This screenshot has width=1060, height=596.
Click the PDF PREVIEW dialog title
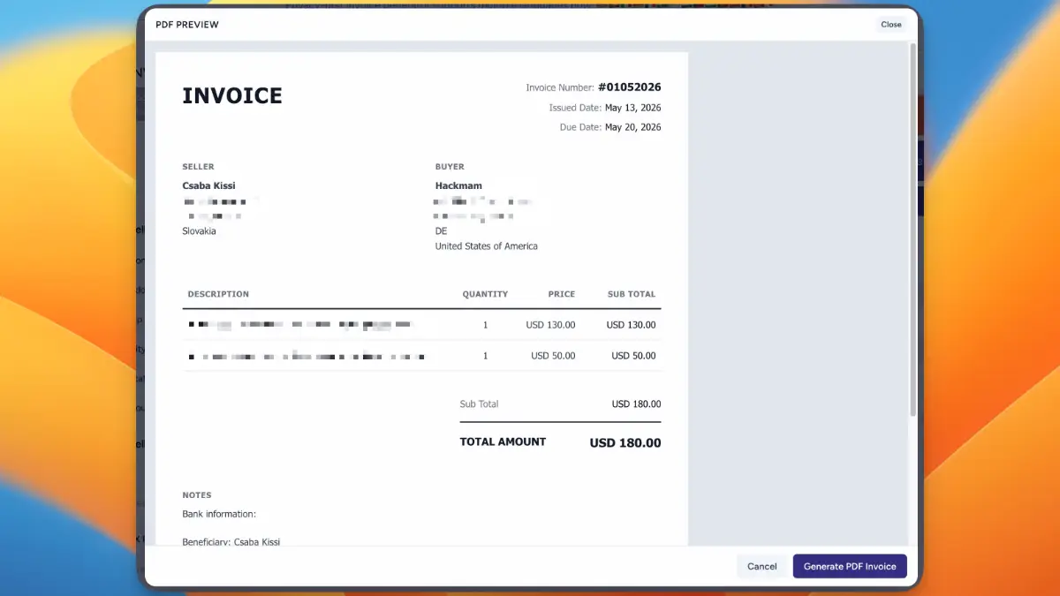(187, 25)
